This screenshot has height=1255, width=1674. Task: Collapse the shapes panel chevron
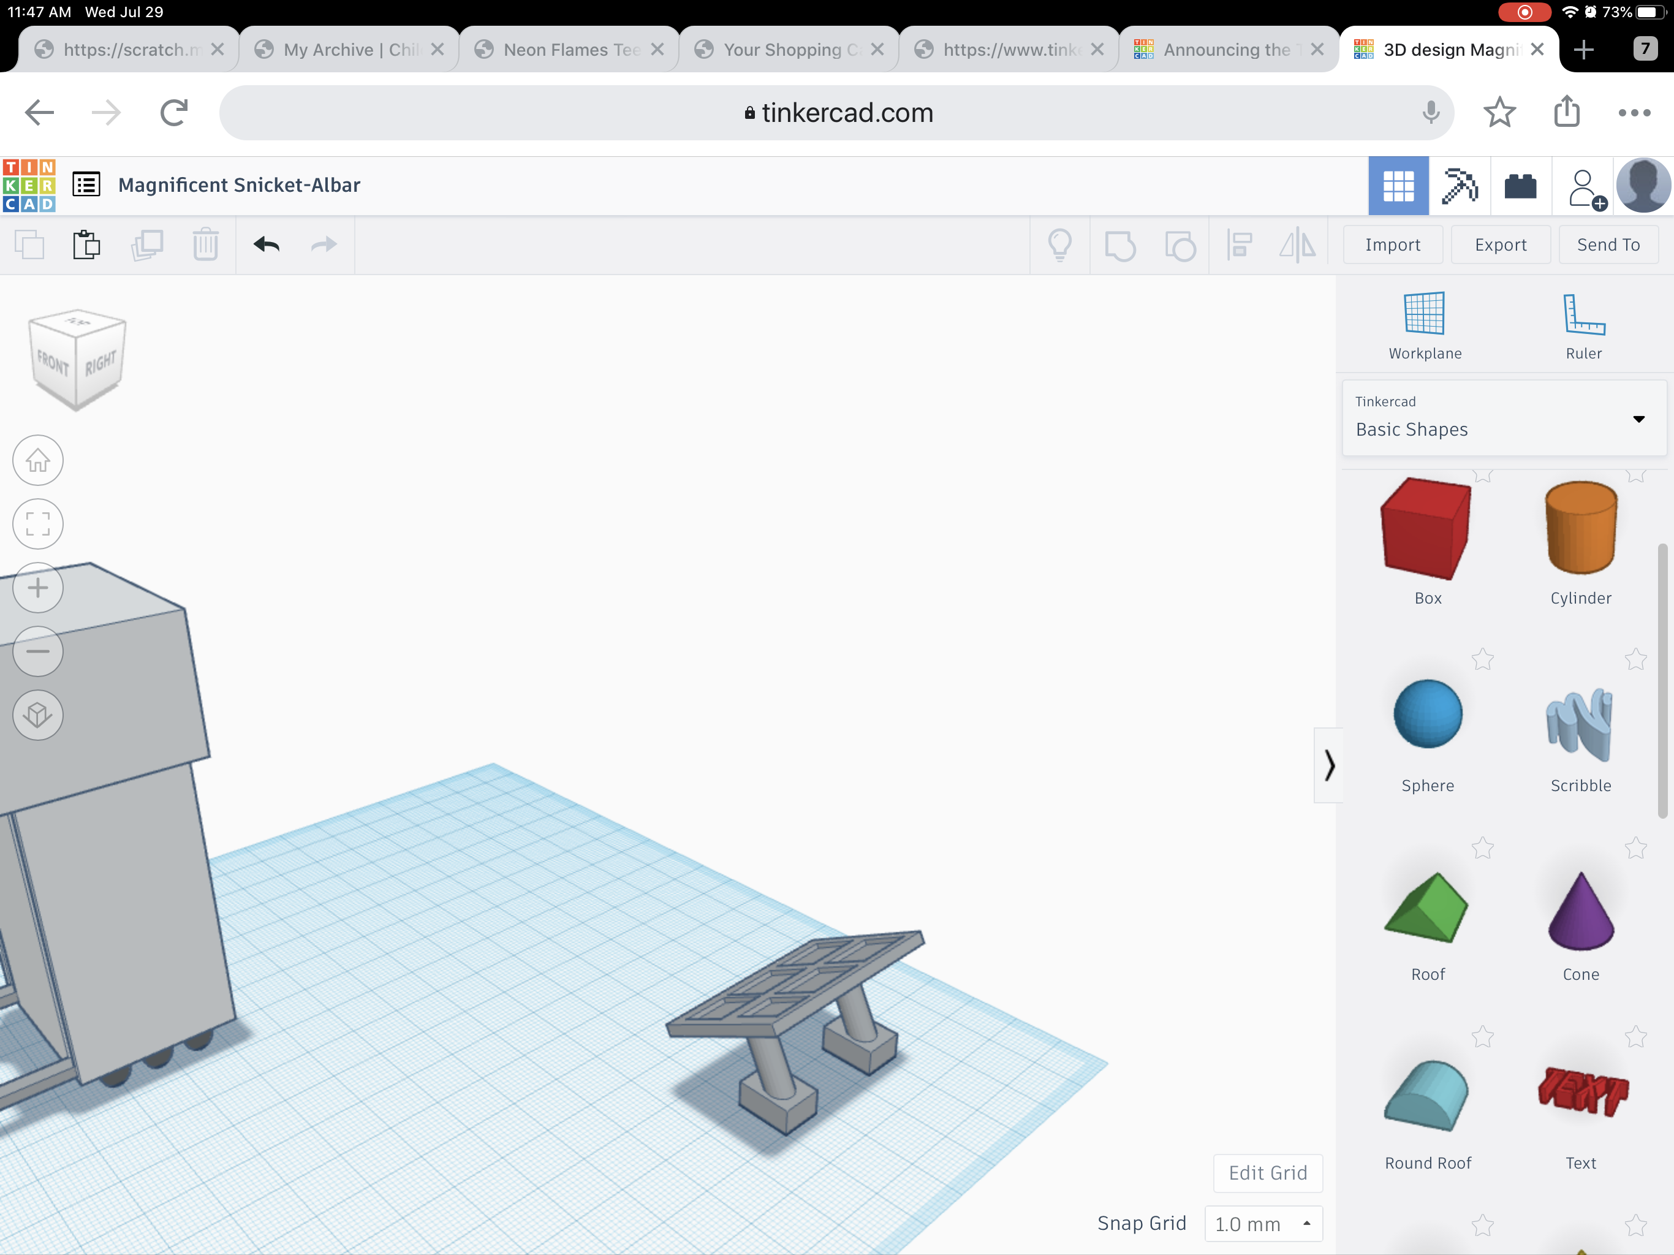point(1329,765)
